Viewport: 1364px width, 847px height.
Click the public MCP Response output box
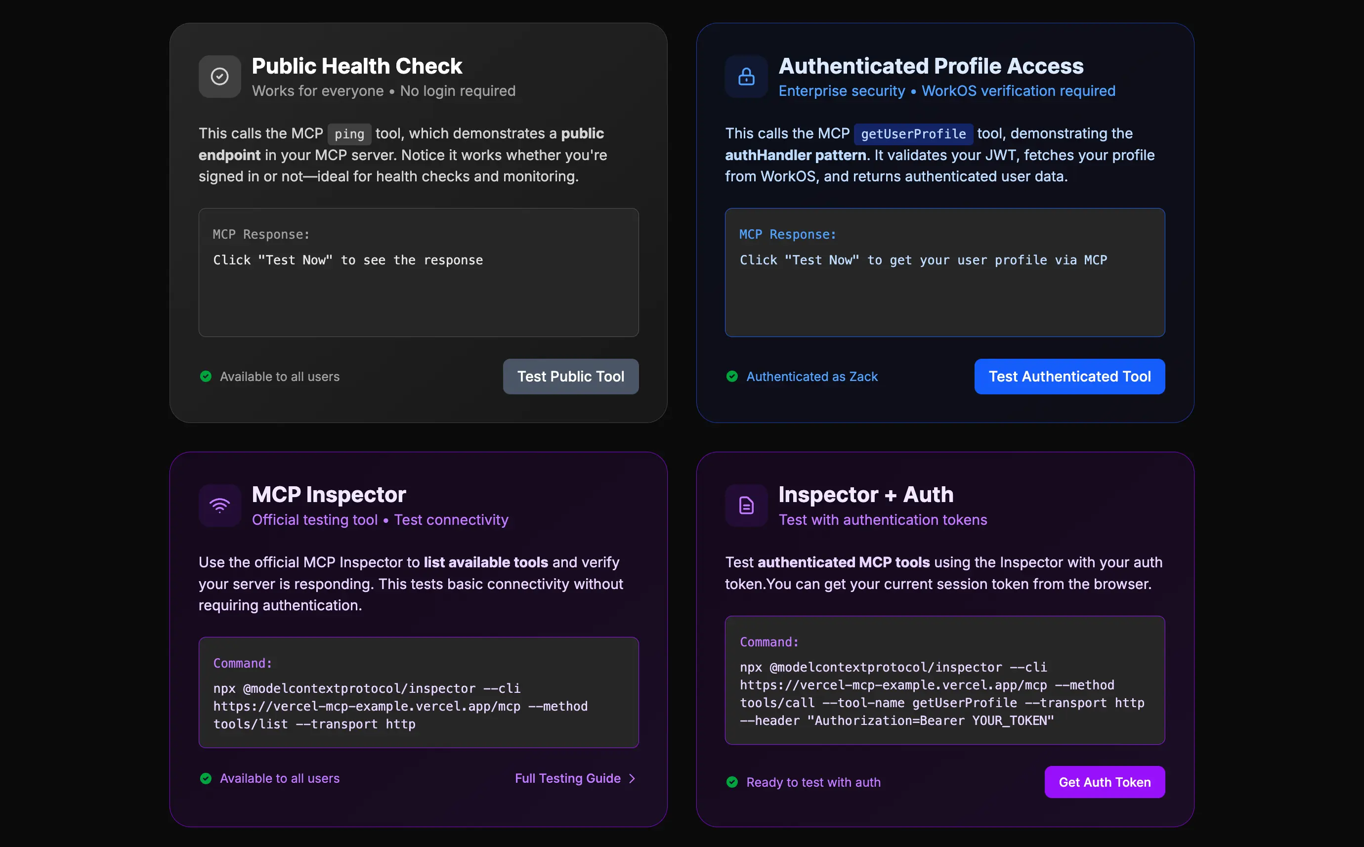419,273
